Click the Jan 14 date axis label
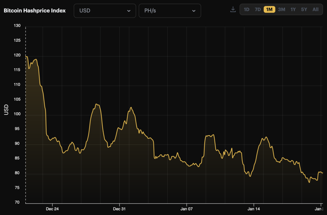The height and width of the screenshot is (215, 327). [254, 209]
